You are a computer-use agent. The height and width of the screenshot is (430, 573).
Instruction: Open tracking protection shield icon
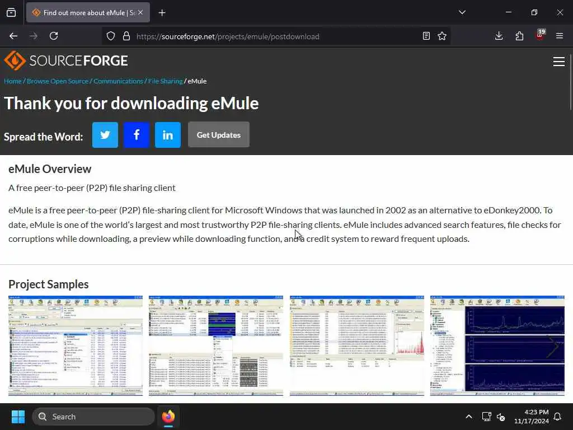coord(111,36)
